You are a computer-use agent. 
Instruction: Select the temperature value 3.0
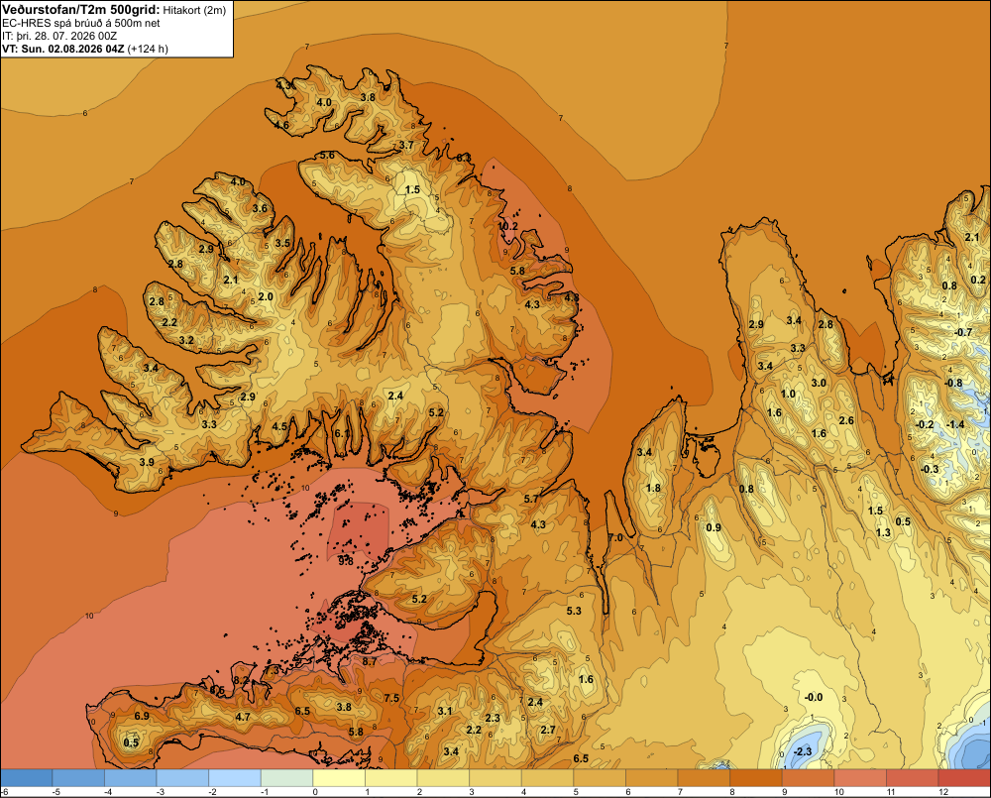(x=819, y=383)
